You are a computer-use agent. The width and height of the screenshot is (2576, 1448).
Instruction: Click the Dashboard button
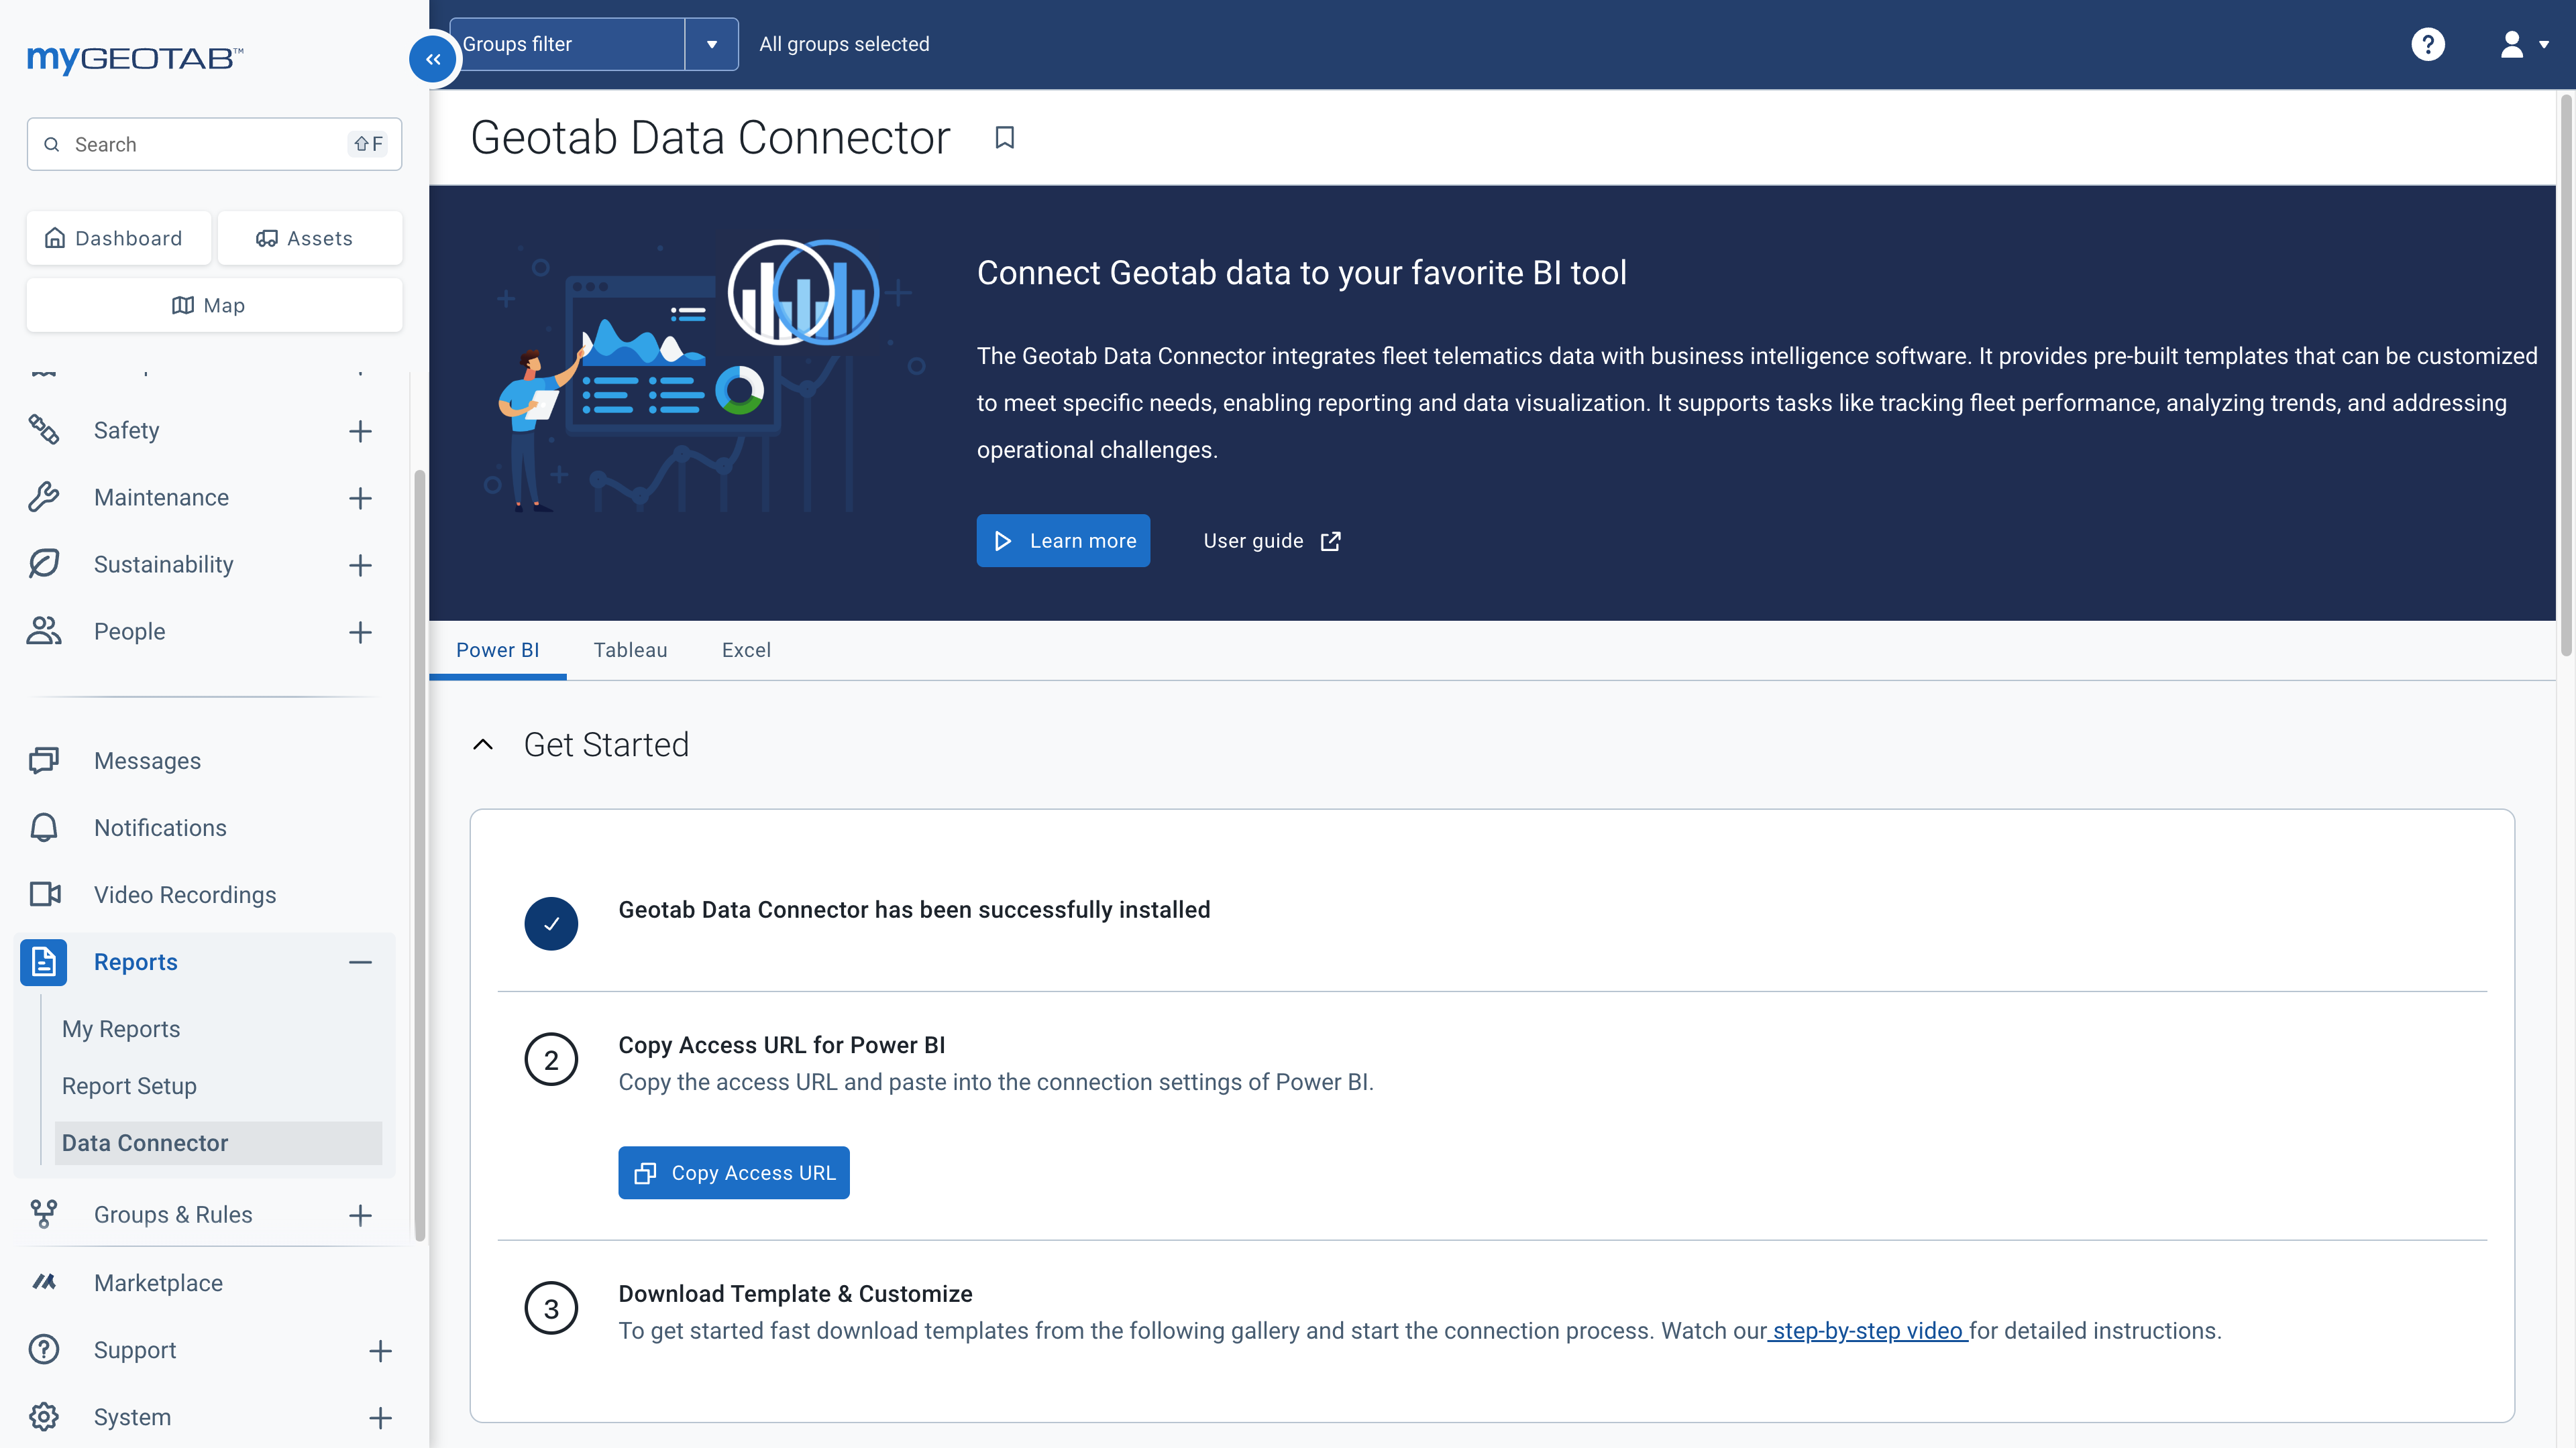[119, 238]
